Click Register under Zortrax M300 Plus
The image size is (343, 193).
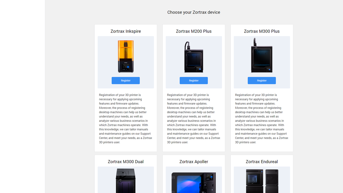(x=262, y=80)
